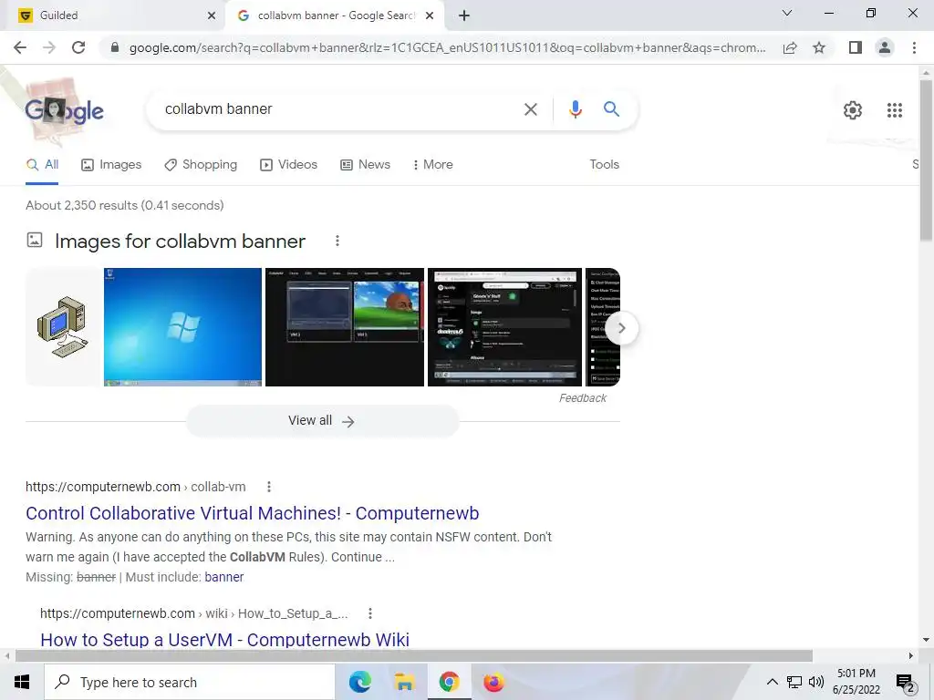Image resolution: width=934 pixels, height=700 pixels.
Task: Open the retro computer clipart thumbnail
Action: (x=63, y=327)
